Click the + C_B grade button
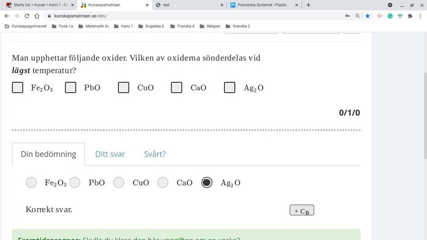Viewport: 427px width, 240px height. point(302,210)
